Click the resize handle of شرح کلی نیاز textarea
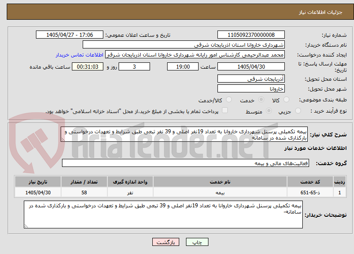This screenshot has width=354, height=254. pyautogui.click(x=63, y=140)
